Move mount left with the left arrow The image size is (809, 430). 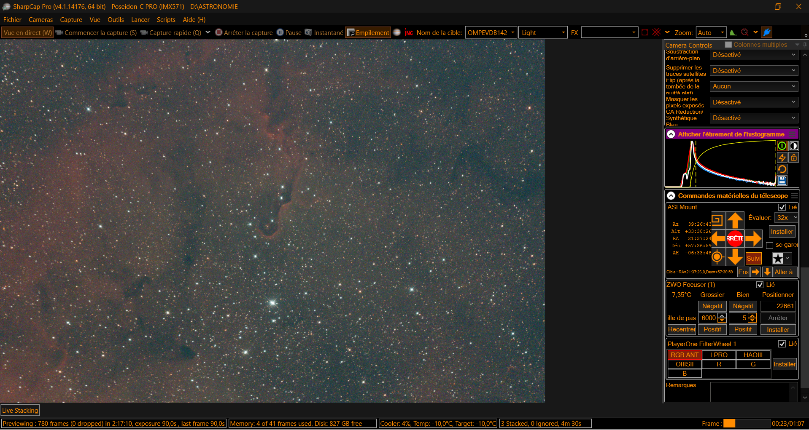click(718, 238)
